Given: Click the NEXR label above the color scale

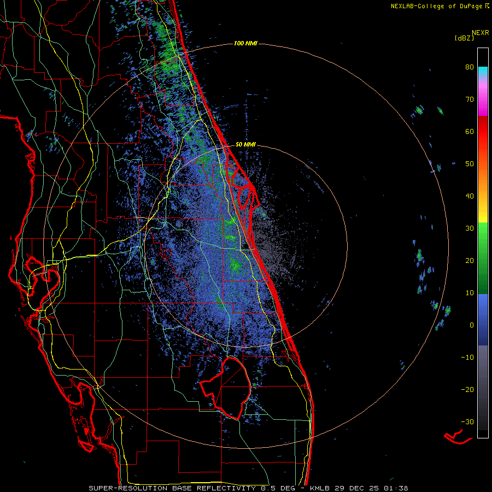Looking at the screenshot, I should (480, 33).
